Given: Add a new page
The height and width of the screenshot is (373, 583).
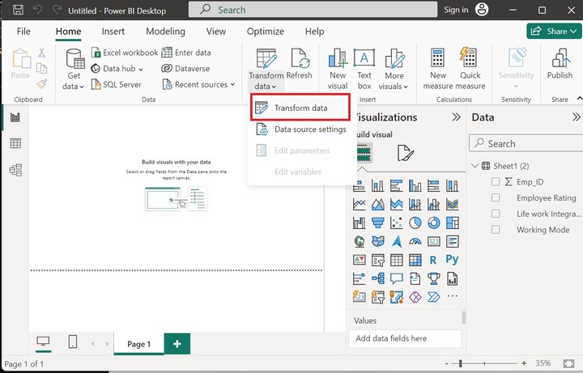Looking at the screenshot, I should coord(177,344).
